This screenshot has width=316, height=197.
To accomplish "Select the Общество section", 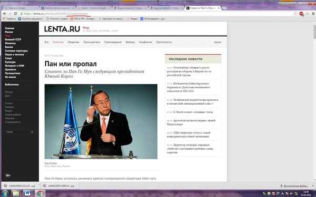I will tap(74, 42).
